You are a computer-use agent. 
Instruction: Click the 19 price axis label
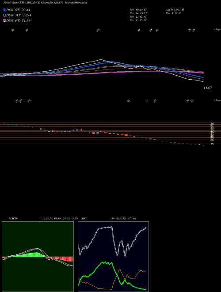212,144
